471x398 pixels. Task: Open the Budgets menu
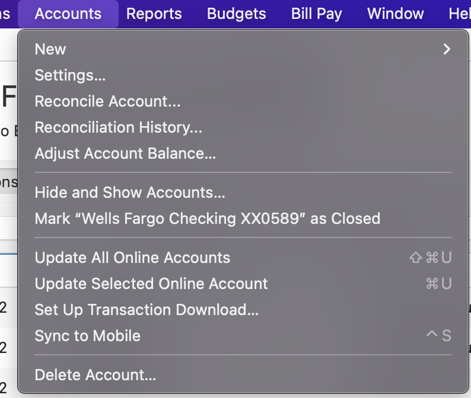click(236, 14)
